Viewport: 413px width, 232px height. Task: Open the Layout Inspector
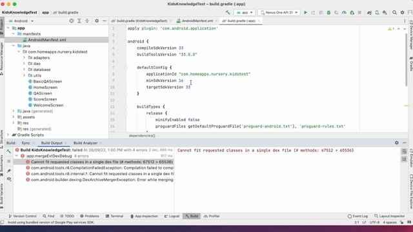coord(389,216)
